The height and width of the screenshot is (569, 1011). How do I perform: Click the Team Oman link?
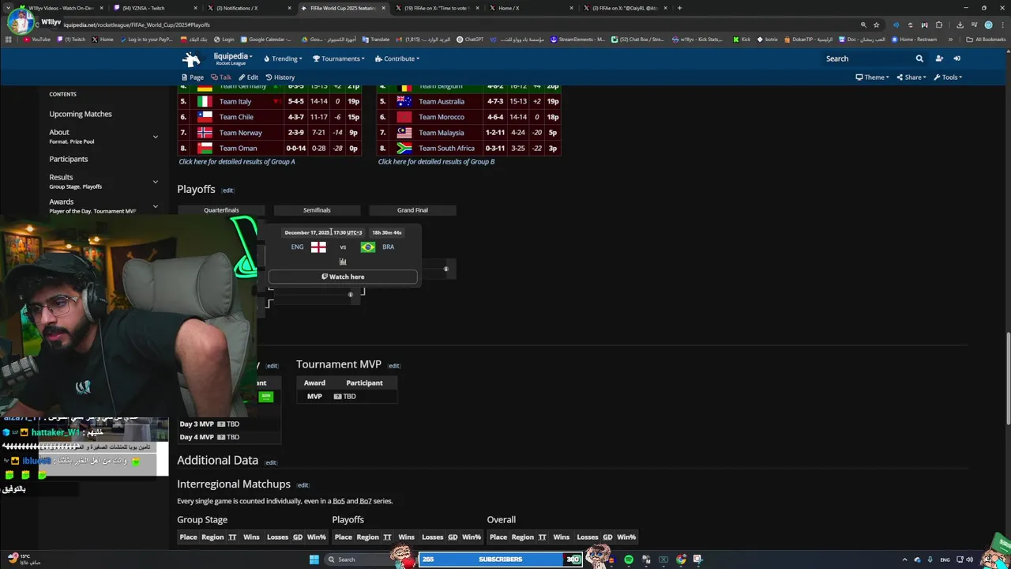(x=238, y=148)
